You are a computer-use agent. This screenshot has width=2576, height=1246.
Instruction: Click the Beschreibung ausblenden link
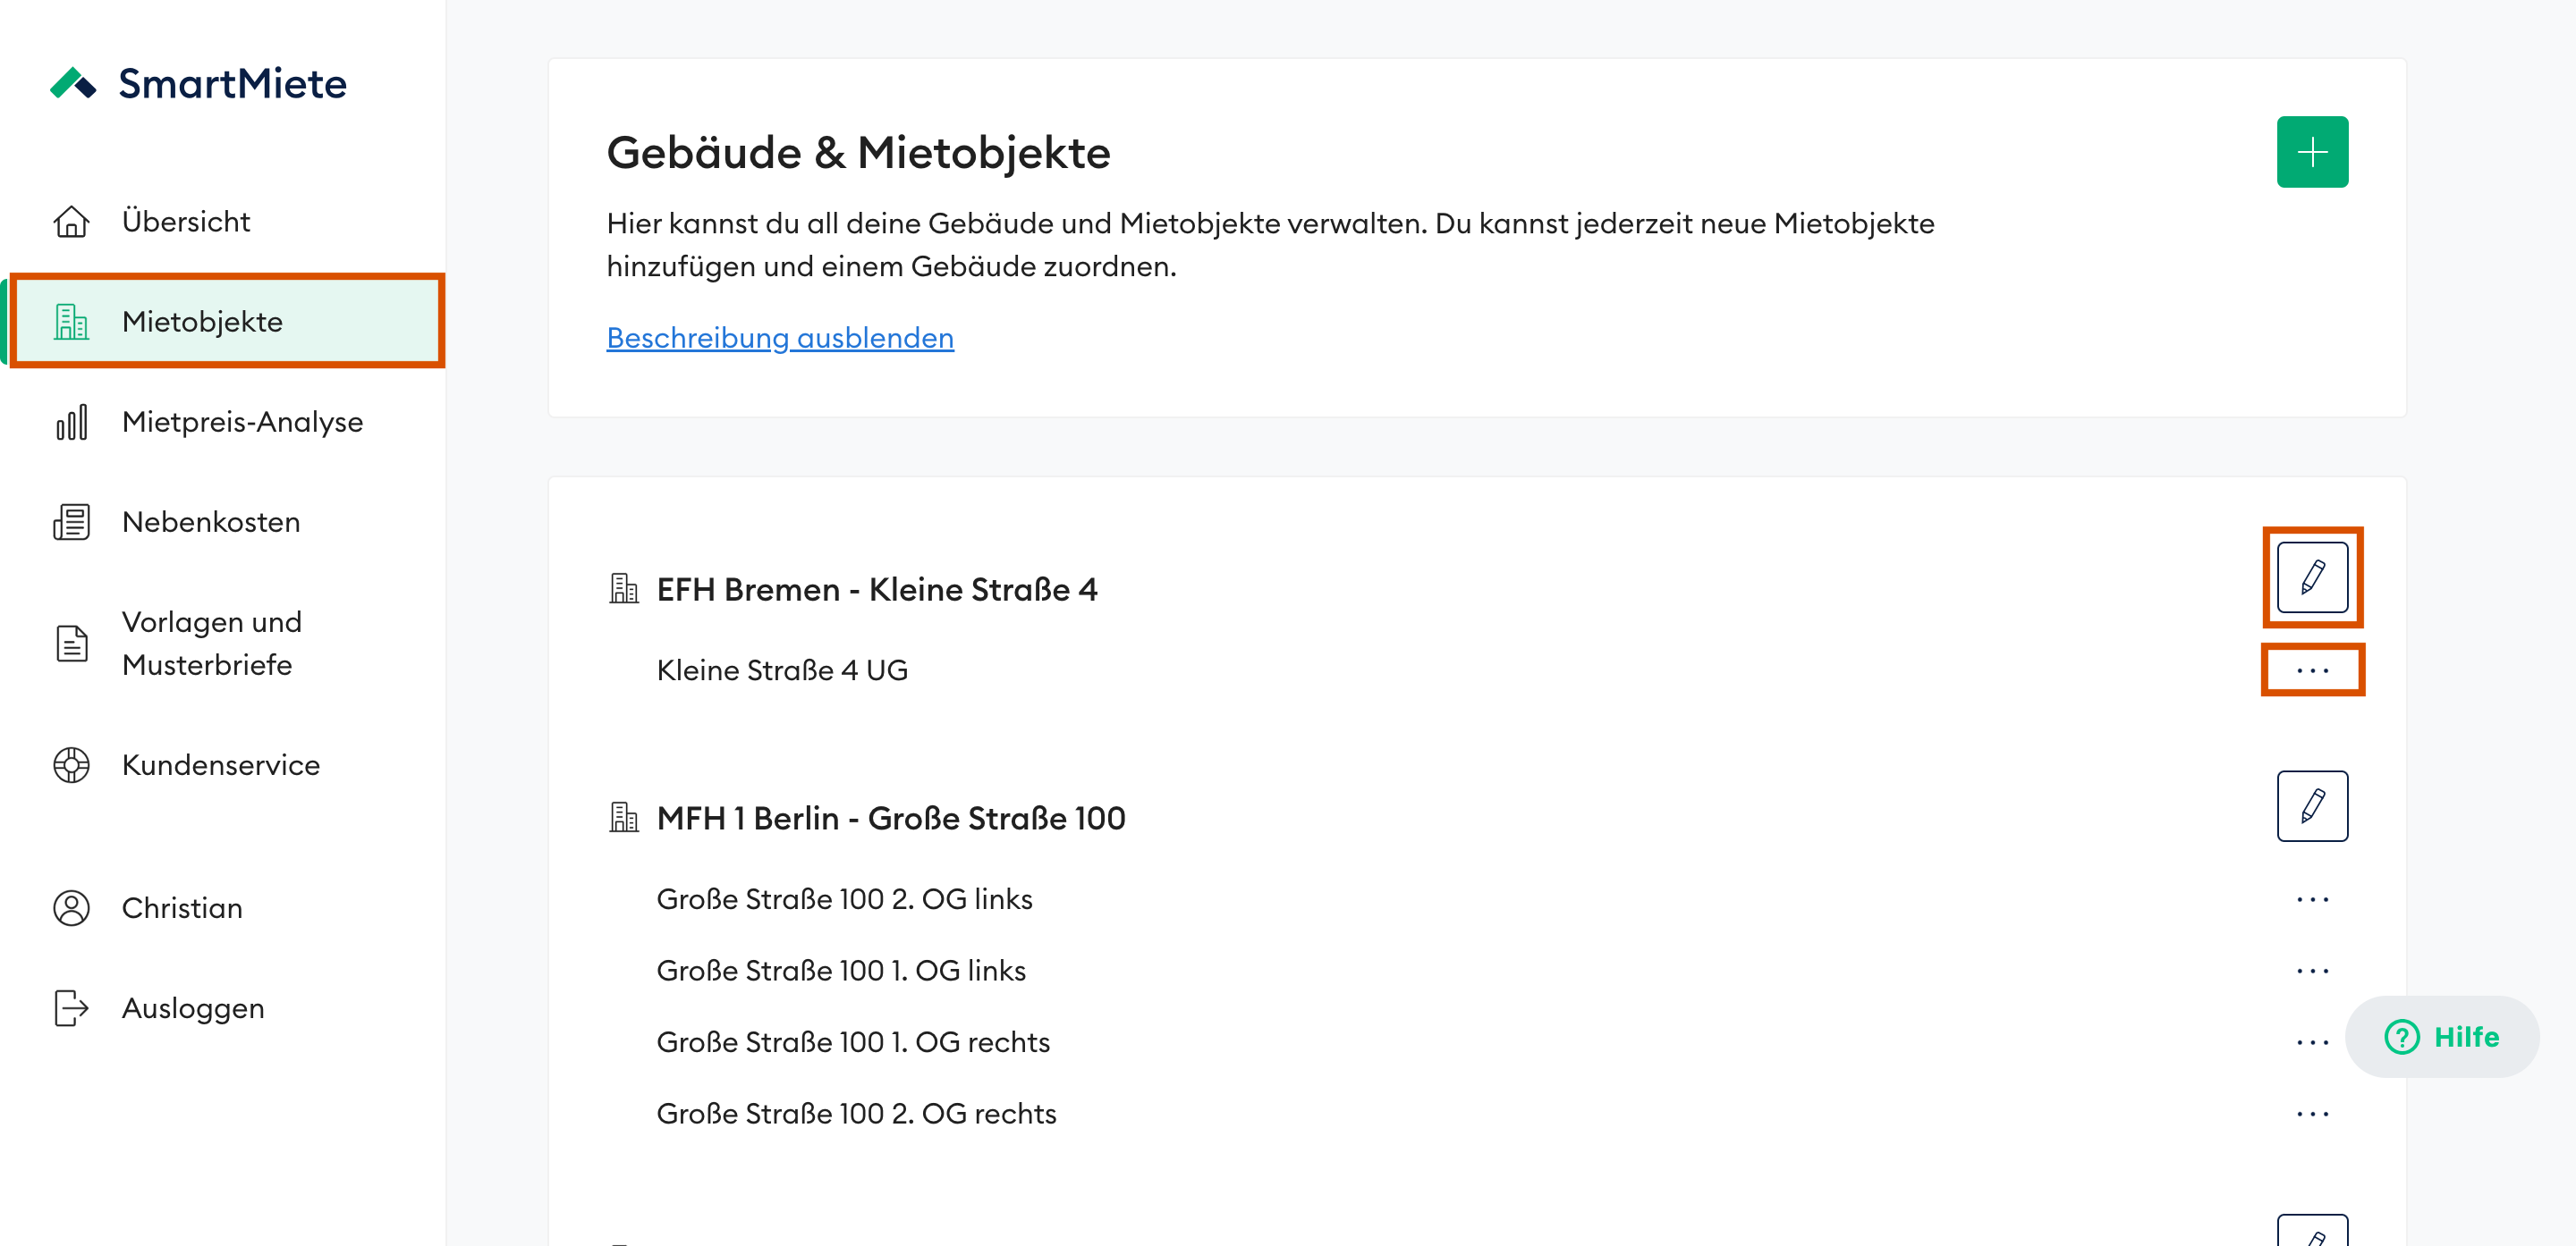pos(779,338)
